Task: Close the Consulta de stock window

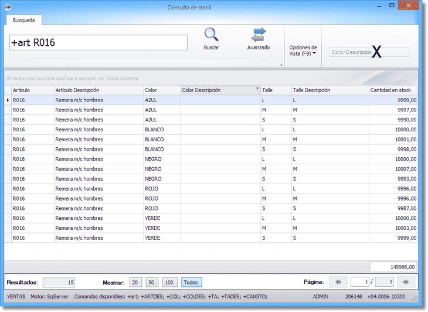Action: [x=409, y=6]
